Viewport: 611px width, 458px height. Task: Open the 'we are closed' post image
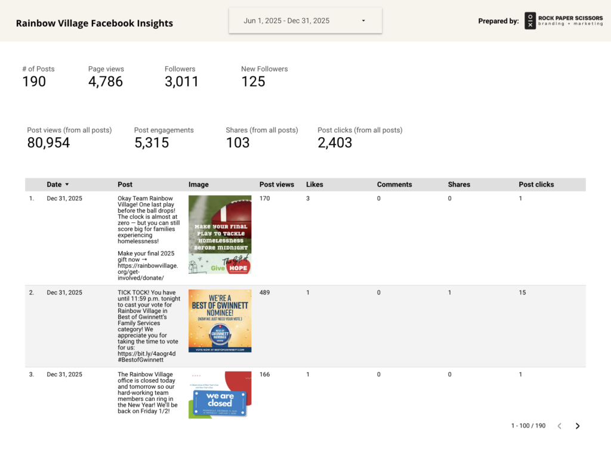(220, 395)
